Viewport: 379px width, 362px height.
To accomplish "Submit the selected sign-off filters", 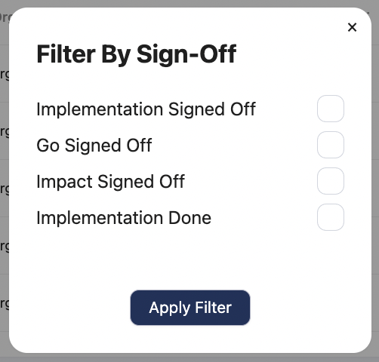I will tap(190, 308).
